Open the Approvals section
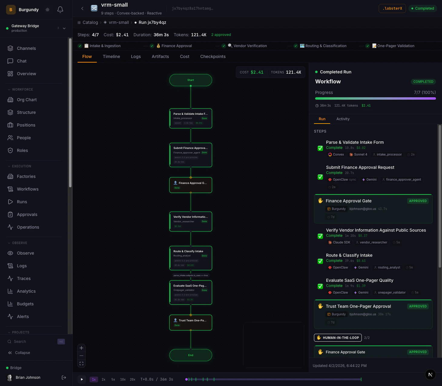This screenshot has height=386, width=442. 27,214
